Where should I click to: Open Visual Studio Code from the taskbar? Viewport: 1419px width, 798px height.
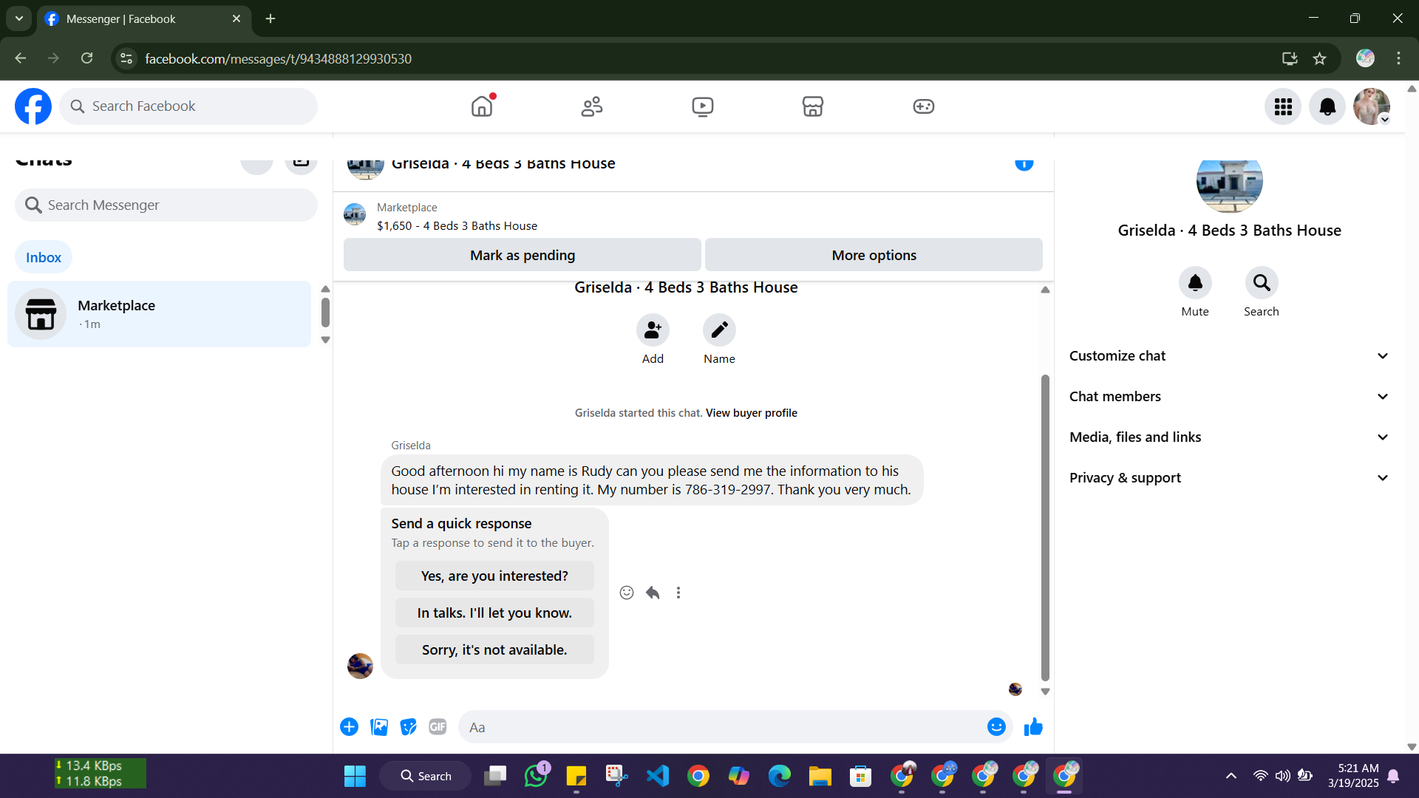coord(658,776)
